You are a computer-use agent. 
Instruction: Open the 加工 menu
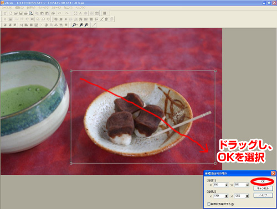pyautogui.click(x=68, y=8)
